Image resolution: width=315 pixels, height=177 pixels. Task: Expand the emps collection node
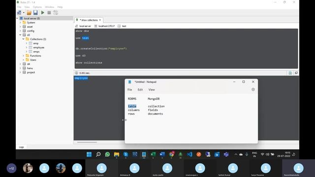click(x=26, y=52)
